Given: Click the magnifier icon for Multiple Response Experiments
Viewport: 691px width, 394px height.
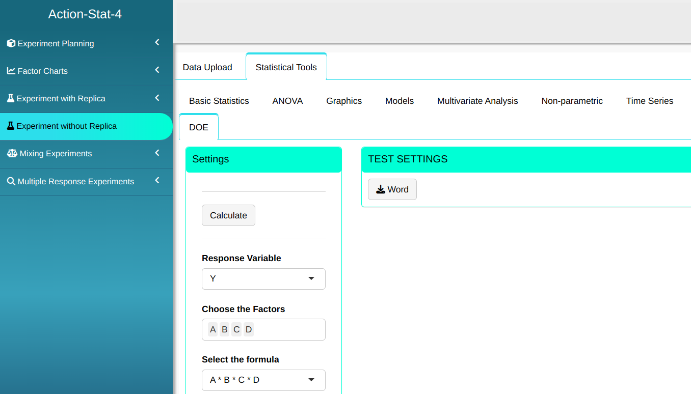Looking at the screenshot, I should [11, 181].
